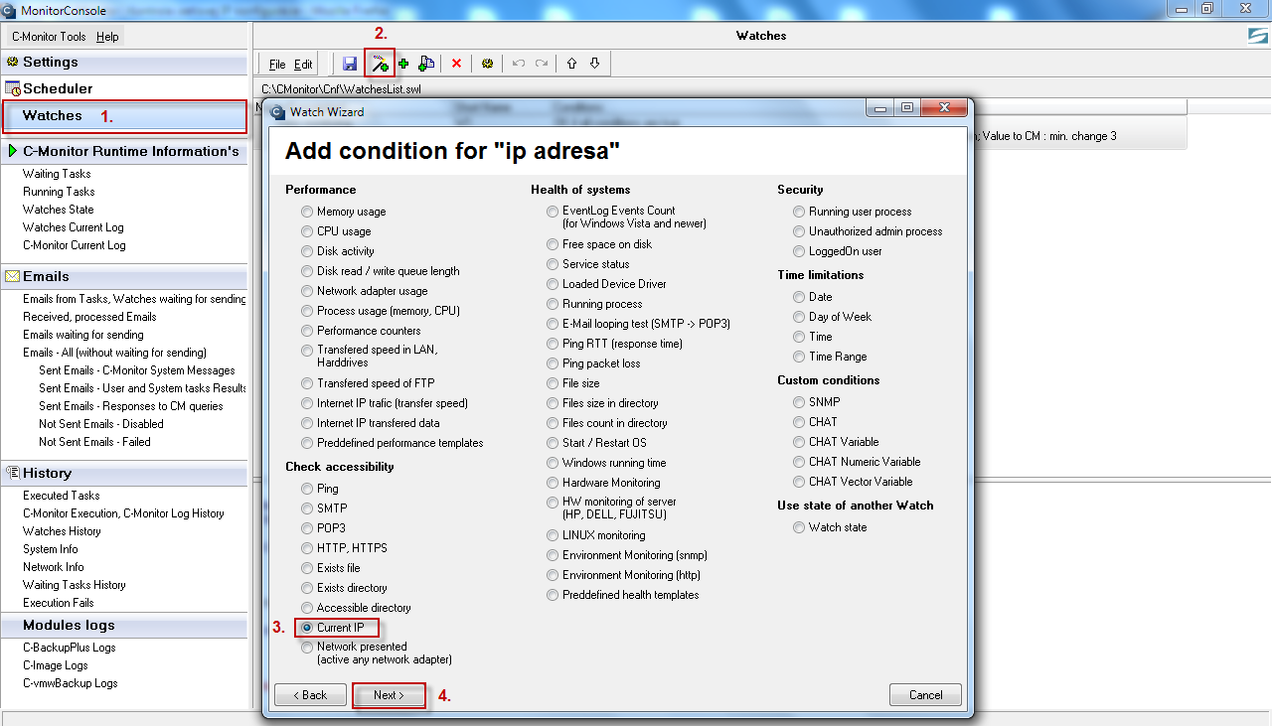Image resolution: width=1272 pixels, height=726 pixels.
Task: Open C-vmwBackup Logs
Action: click(x=71, y=683)
